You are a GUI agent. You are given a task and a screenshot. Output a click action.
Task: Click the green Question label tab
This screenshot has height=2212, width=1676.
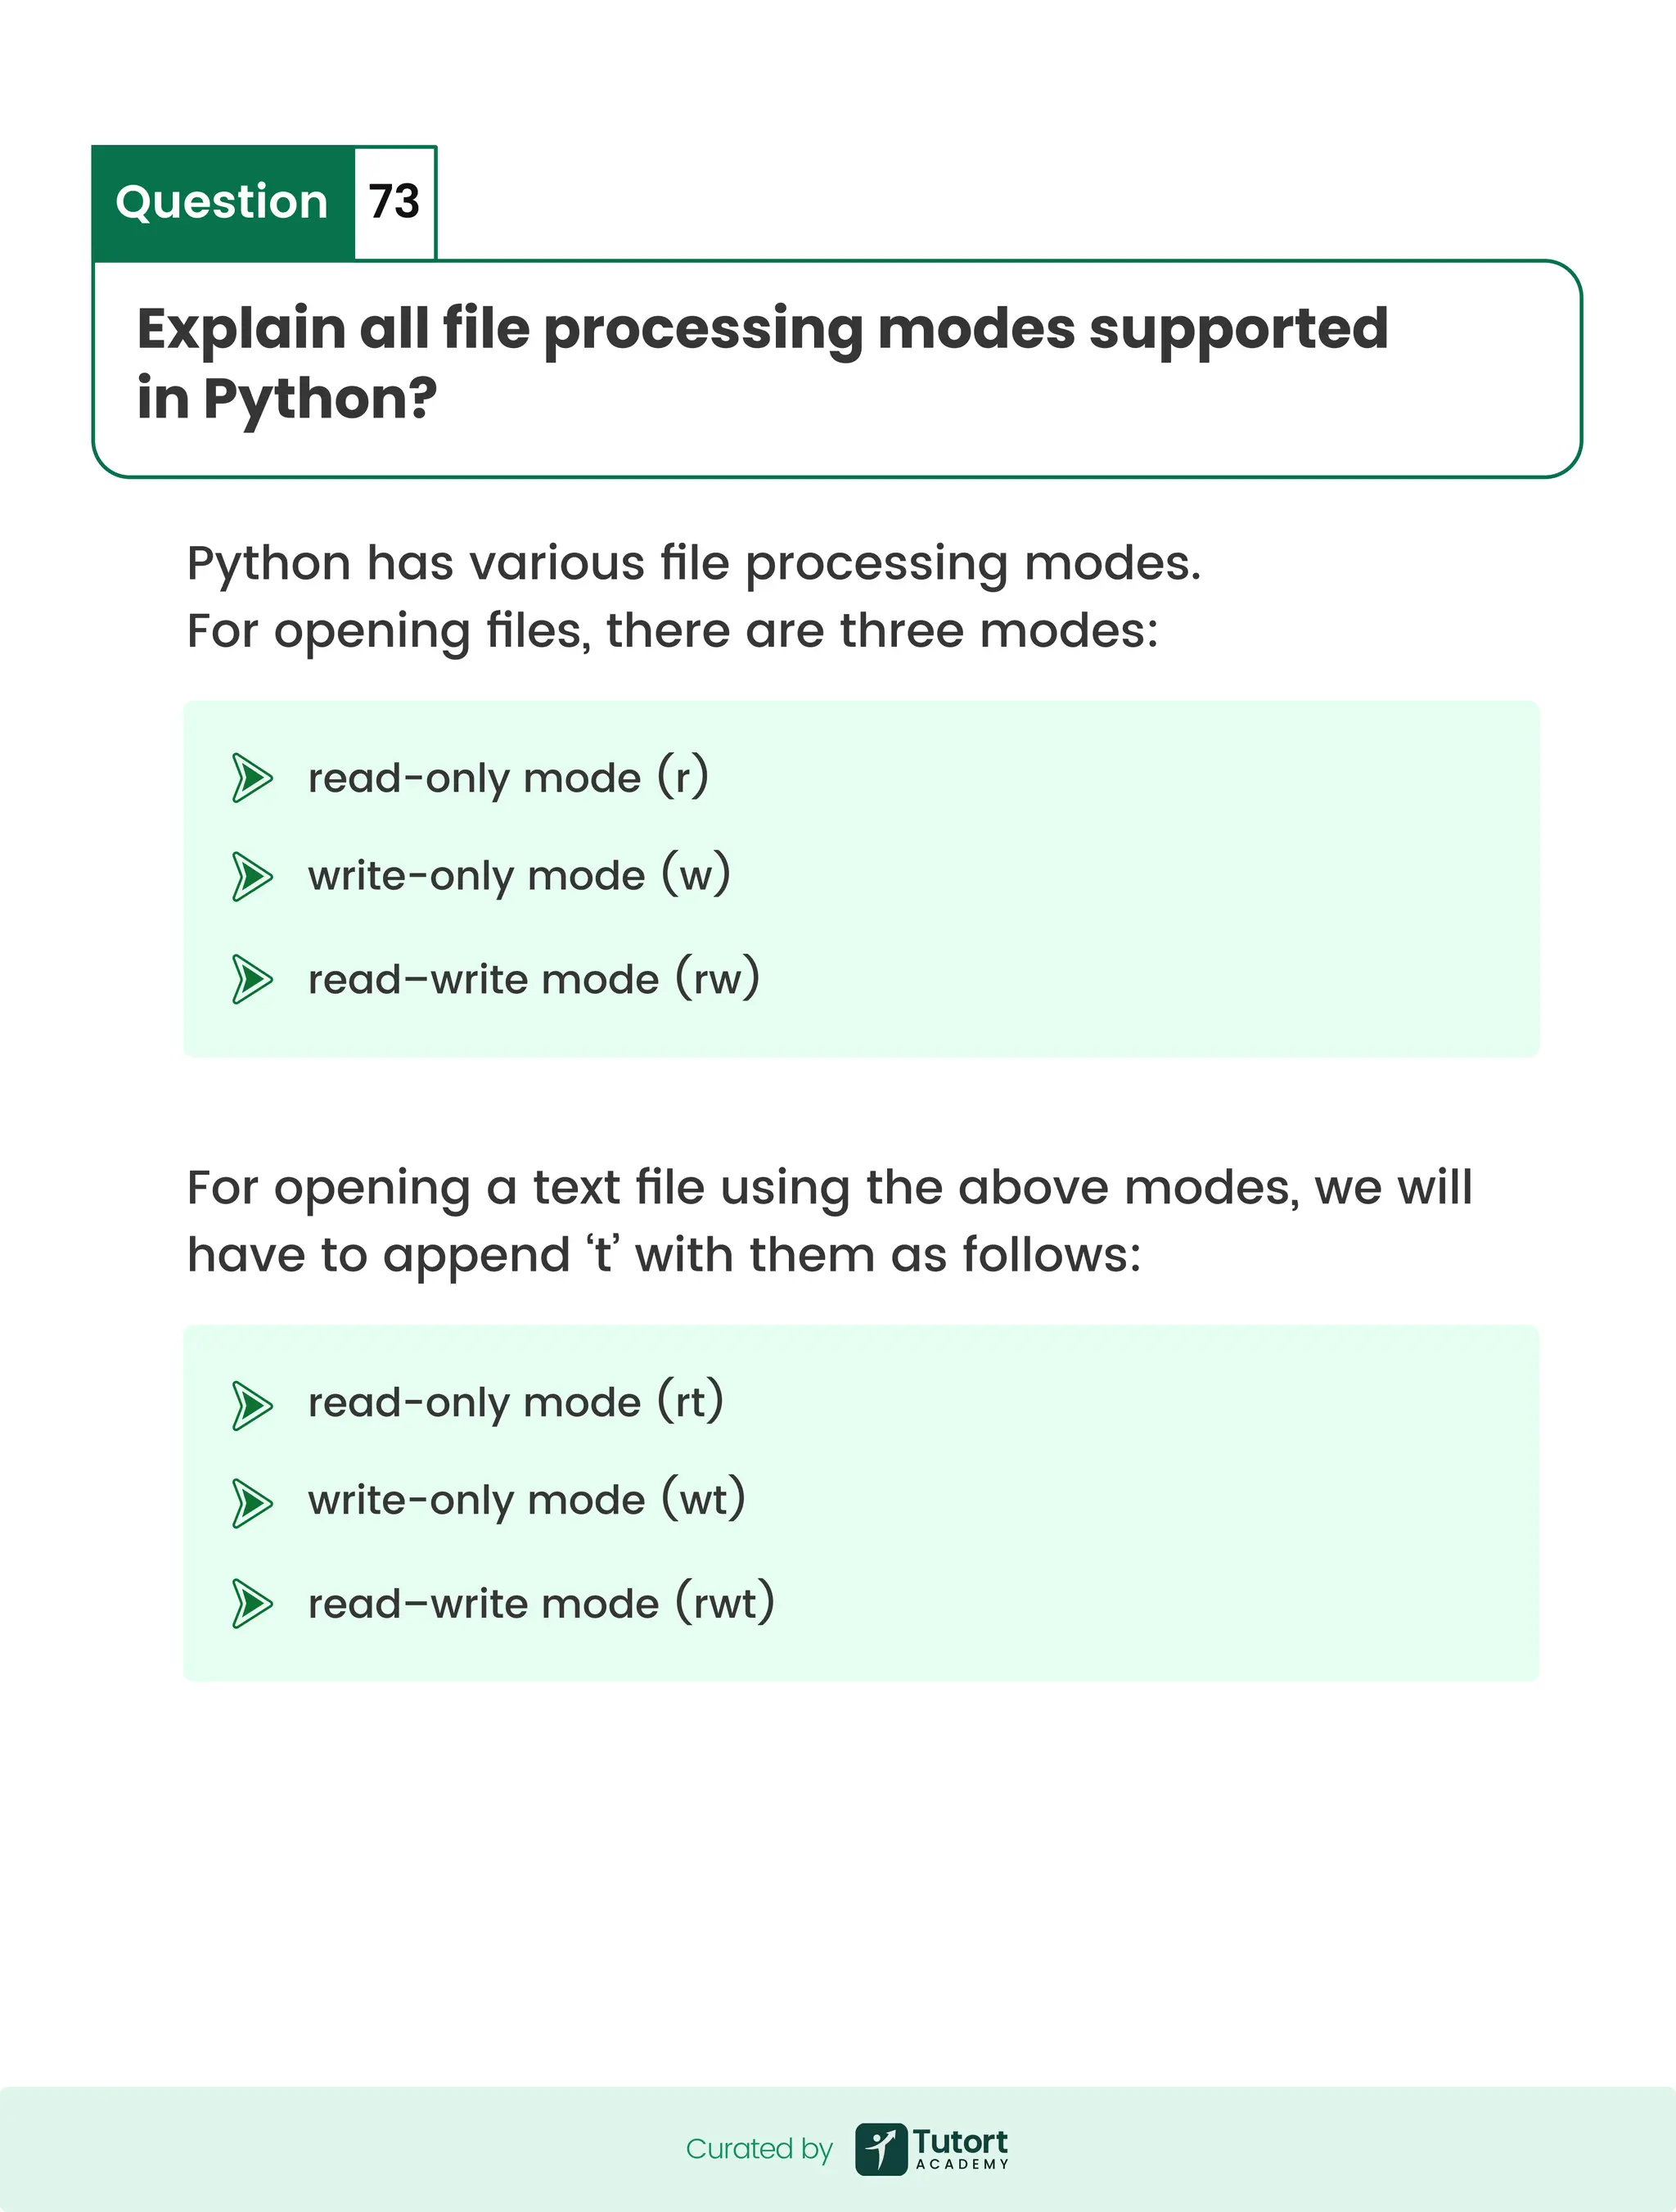pyautogui.click(x=223, y=202)
